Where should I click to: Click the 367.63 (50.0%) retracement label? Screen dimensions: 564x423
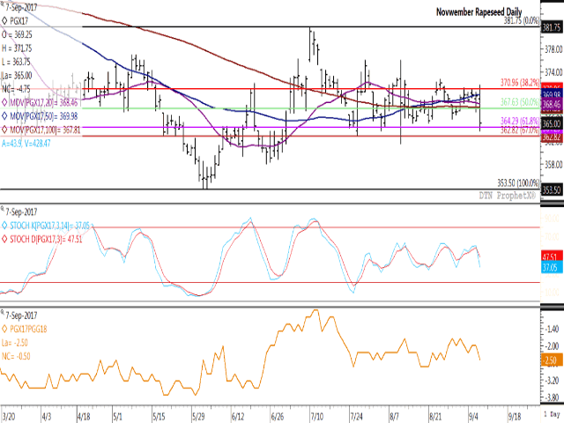pyautogui.click(x=520, y=102)
